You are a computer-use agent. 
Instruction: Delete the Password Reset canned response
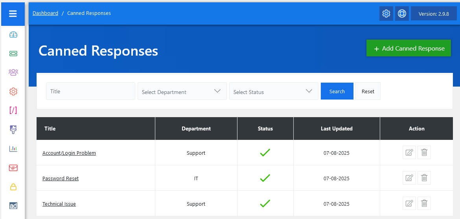[x=424, y=178]
